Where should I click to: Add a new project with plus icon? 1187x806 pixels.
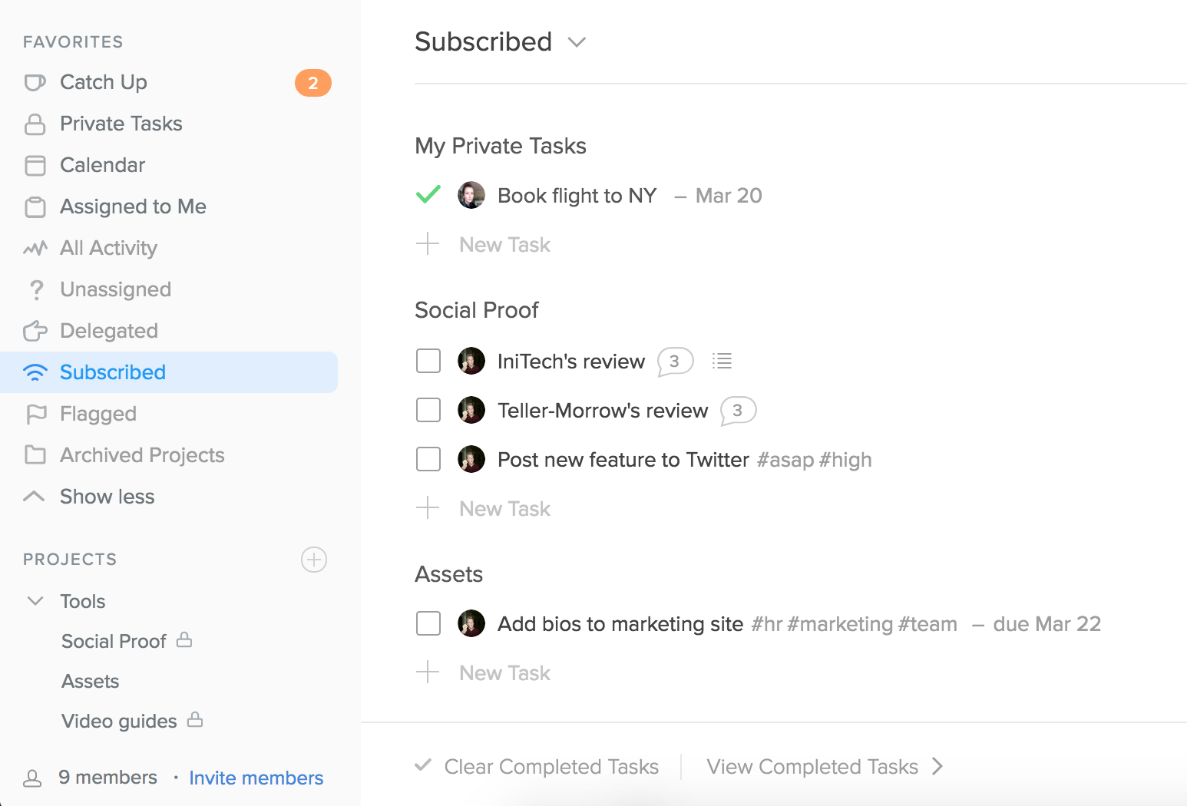[314, 560]
